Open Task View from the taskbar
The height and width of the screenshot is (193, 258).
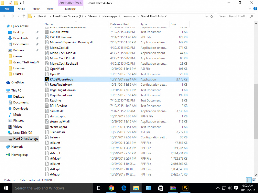(99, 188)
